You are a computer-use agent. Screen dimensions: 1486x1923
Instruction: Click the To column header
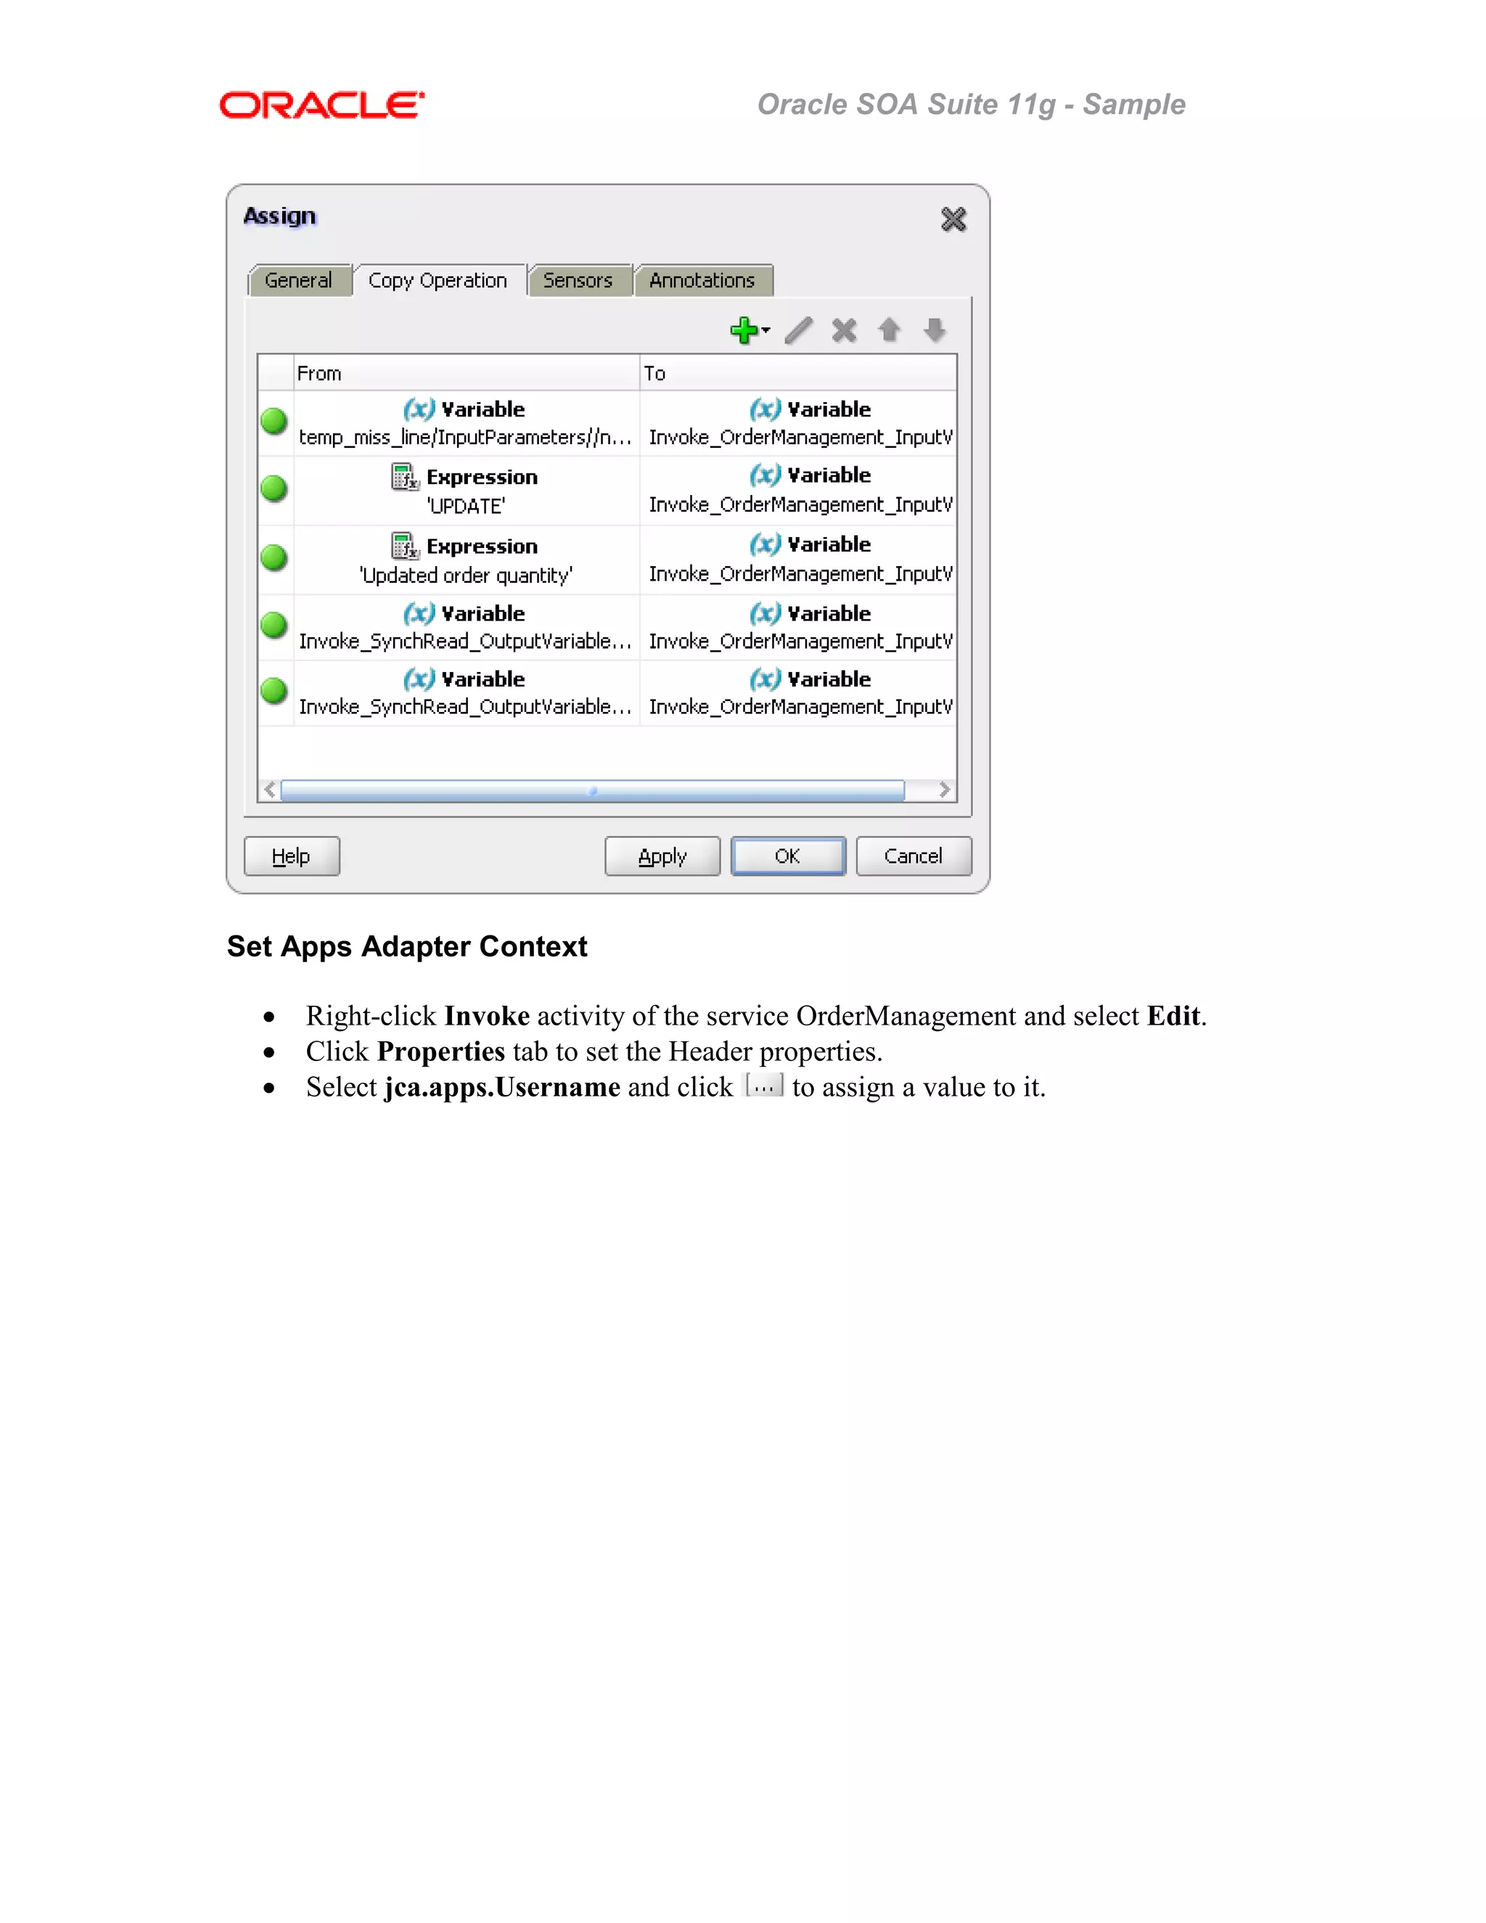coord(798,373)
